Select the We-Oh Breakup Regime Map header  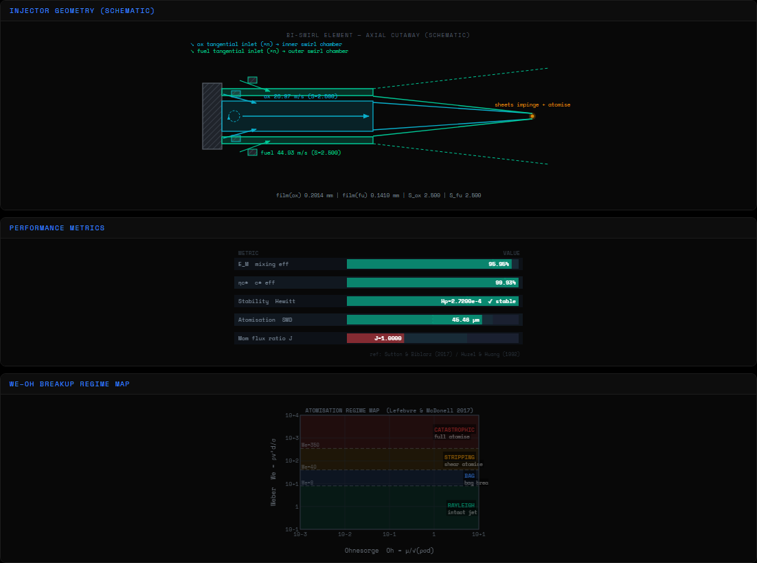pos(378,384)
